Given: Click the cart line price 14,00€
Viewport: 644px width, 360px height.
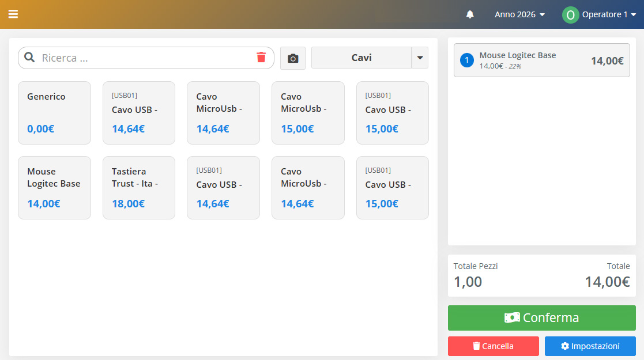Looking at the screenshot, I should pos(607,60).
